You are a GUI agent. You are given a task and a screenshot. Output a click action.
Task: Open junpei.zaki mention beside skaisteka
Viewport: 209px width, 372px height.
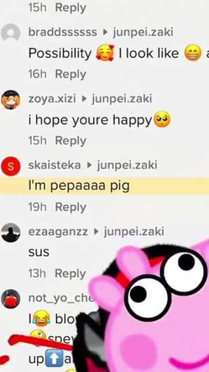pyautogui.click(x=127, y=165)
